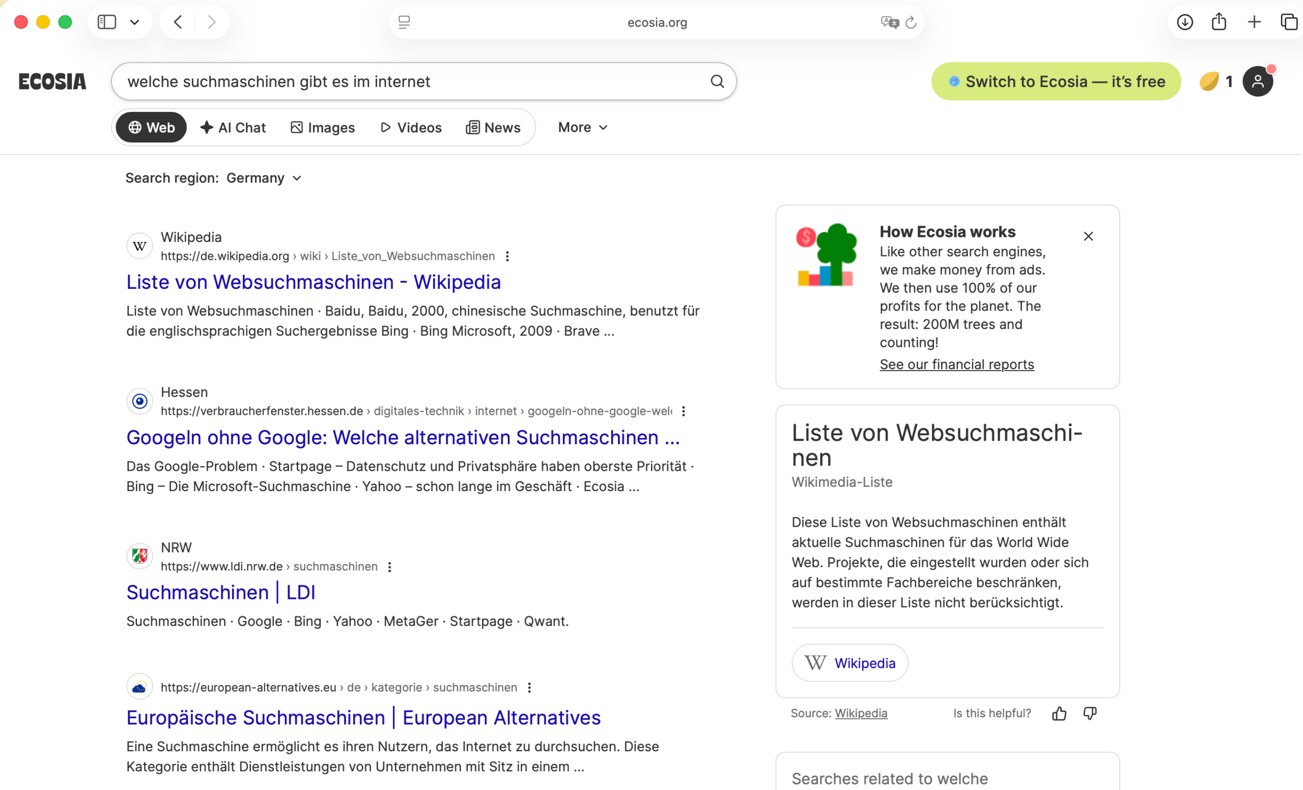Open options menu for Wikipedia result

507,256
